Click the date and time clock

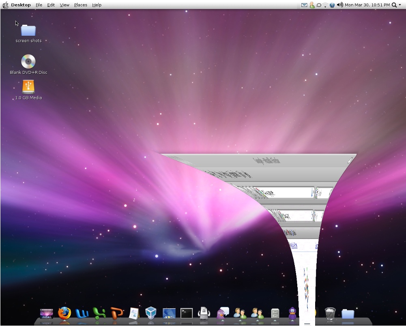coord(367,5)
